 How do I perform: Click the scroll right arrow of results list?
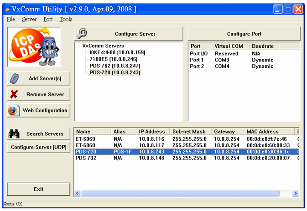pyautogui.click(x=296, y=193)
